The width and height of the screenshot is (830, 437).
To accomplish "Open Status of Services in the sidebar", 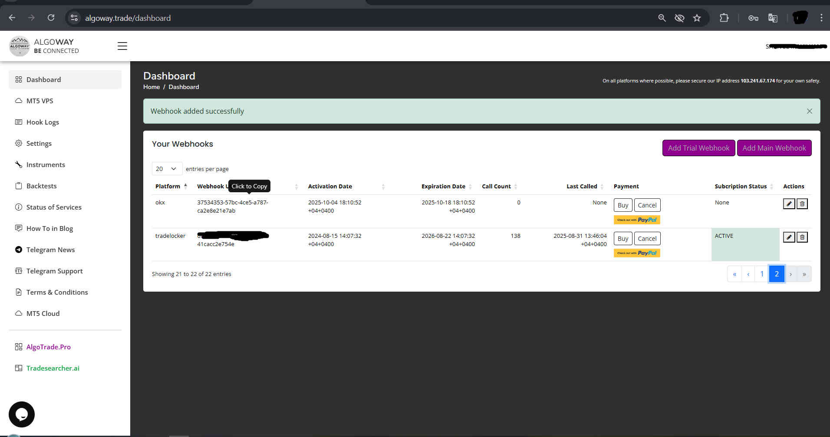I will tap(65, 207).
